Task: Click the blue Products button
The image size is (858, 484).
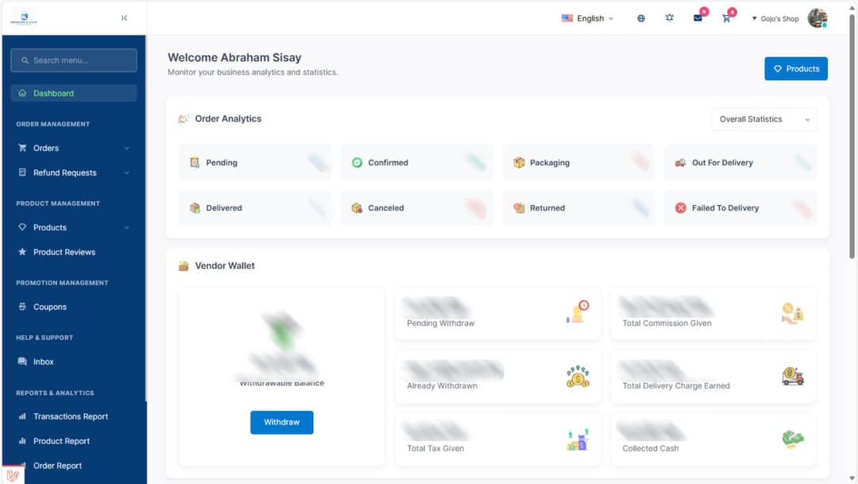Action: pyautogui.click(x=795, y=68)
